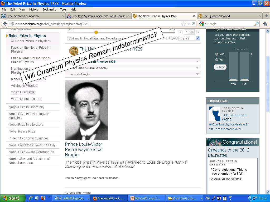Reload the page using the refresh icon
This screenshot has height=202, width=270.
point(193,24)
